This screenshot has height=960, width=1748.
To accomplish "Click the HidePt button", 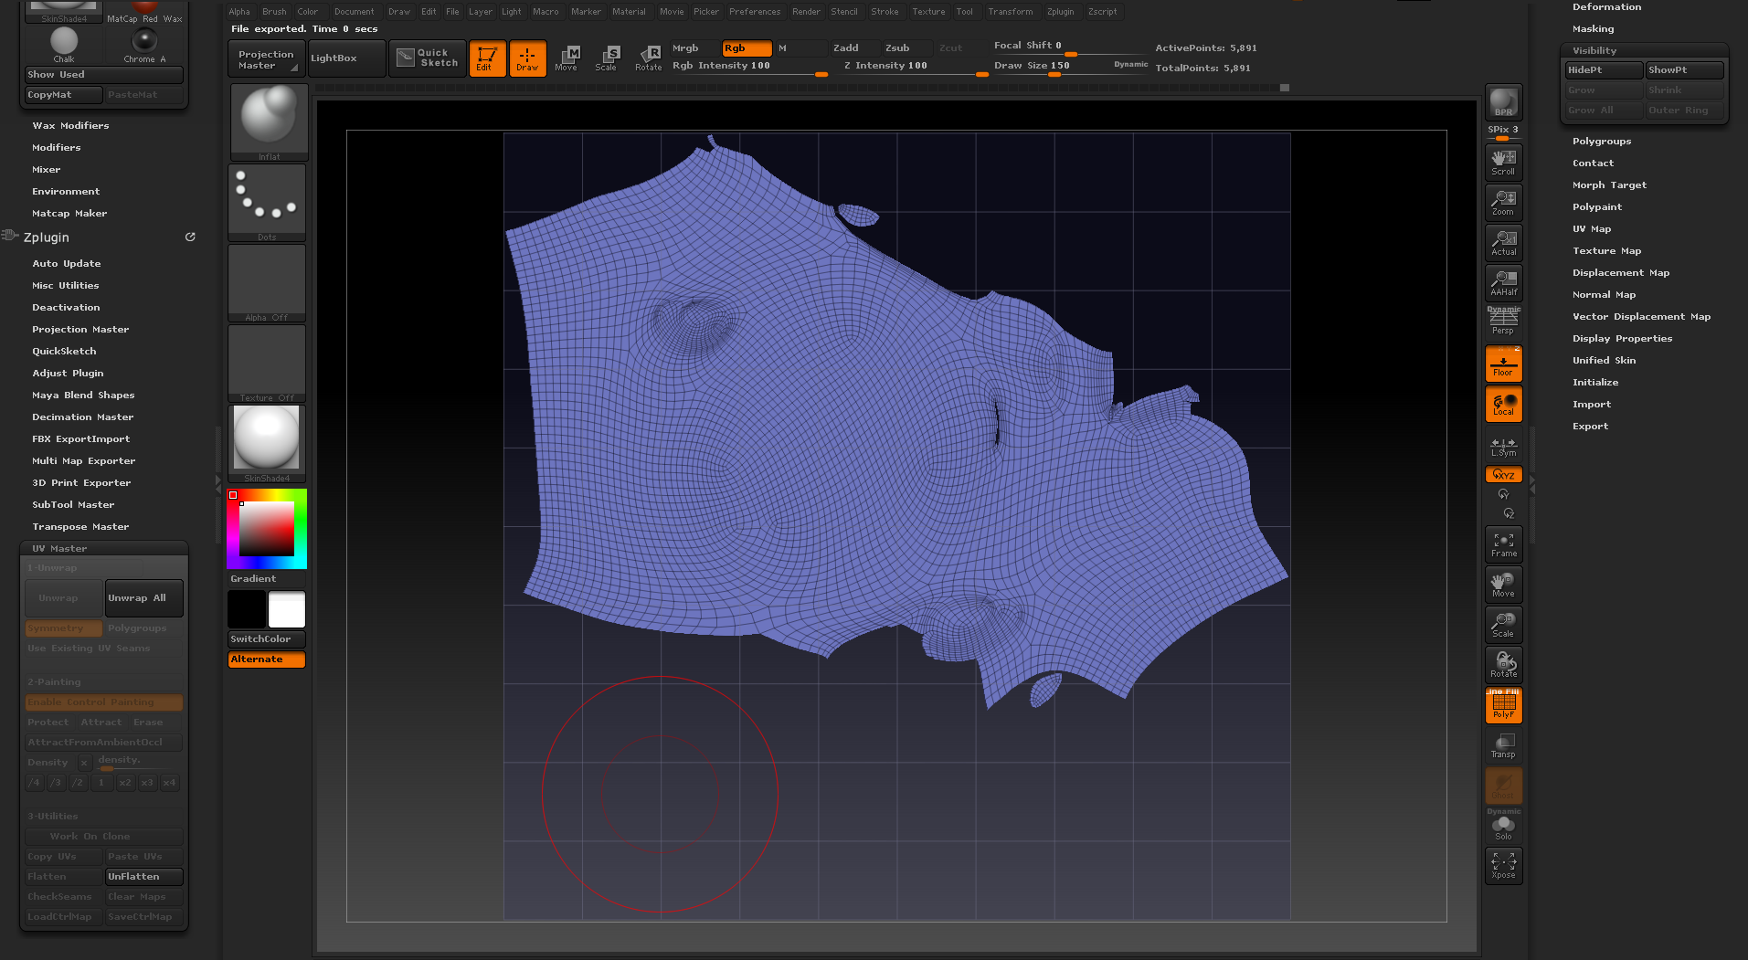I will point(1603,69).
